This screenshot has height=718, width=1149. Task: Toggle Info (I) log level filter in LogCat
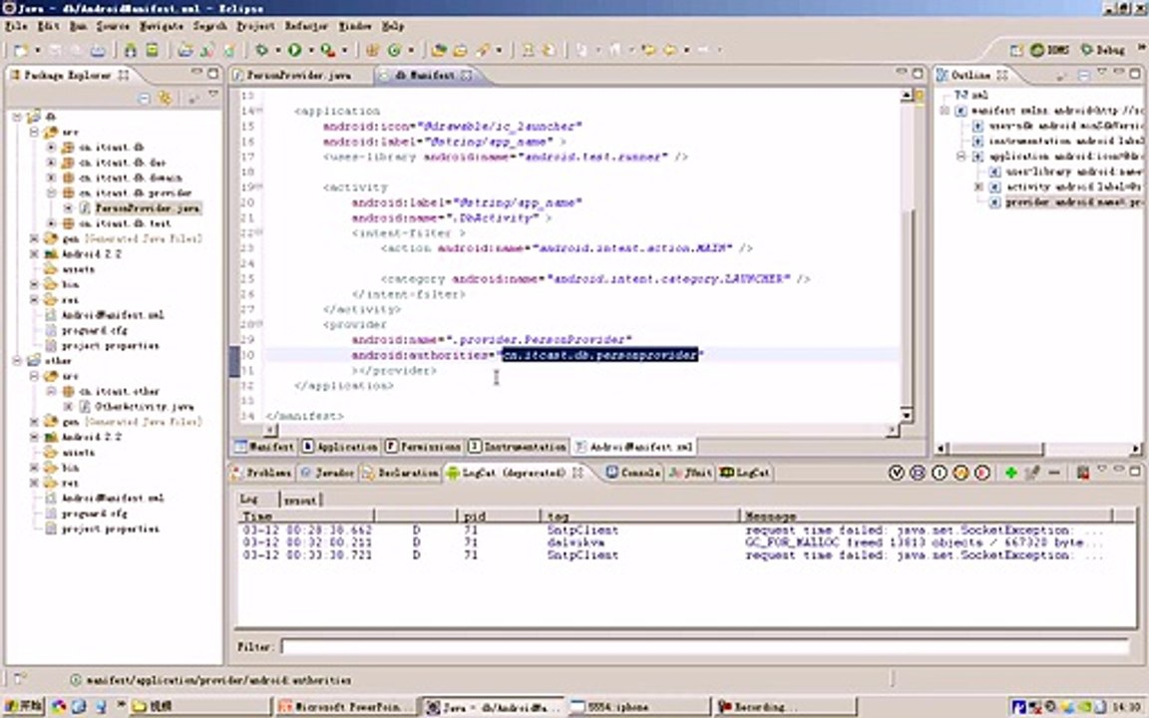[x=940, y=473]
